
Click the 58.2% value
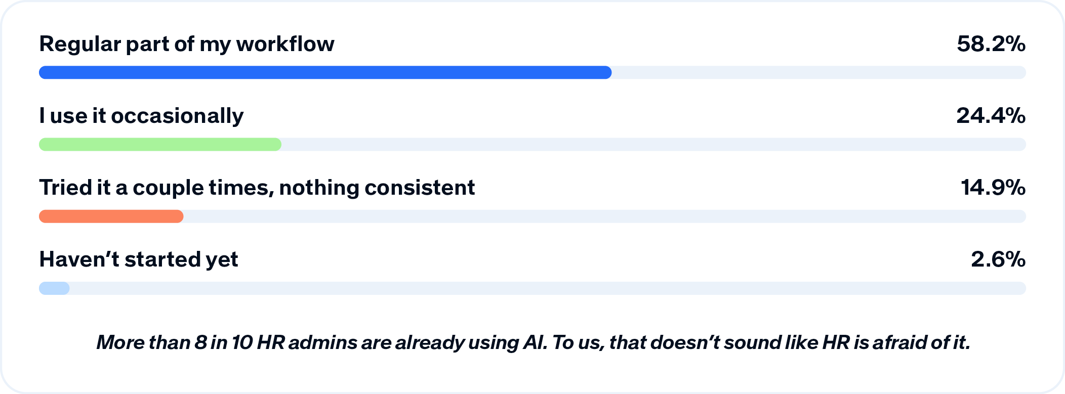point(991,44)
